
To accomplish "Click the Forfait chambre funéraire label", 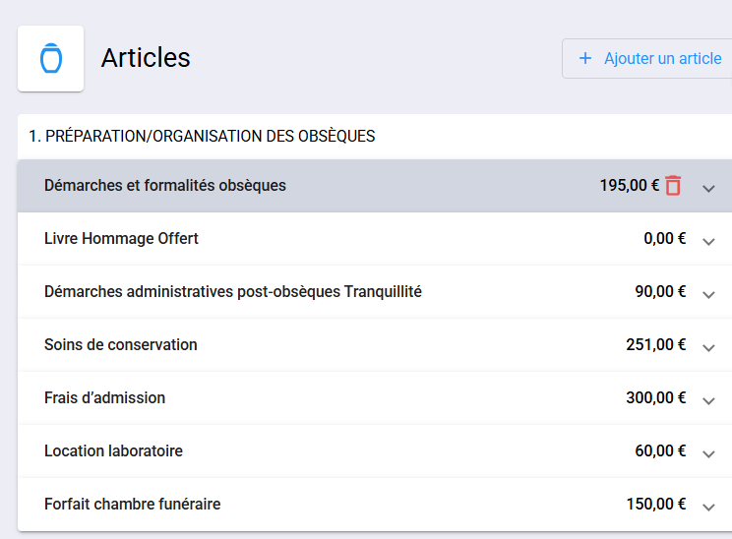I will click(x=132, y=504).
